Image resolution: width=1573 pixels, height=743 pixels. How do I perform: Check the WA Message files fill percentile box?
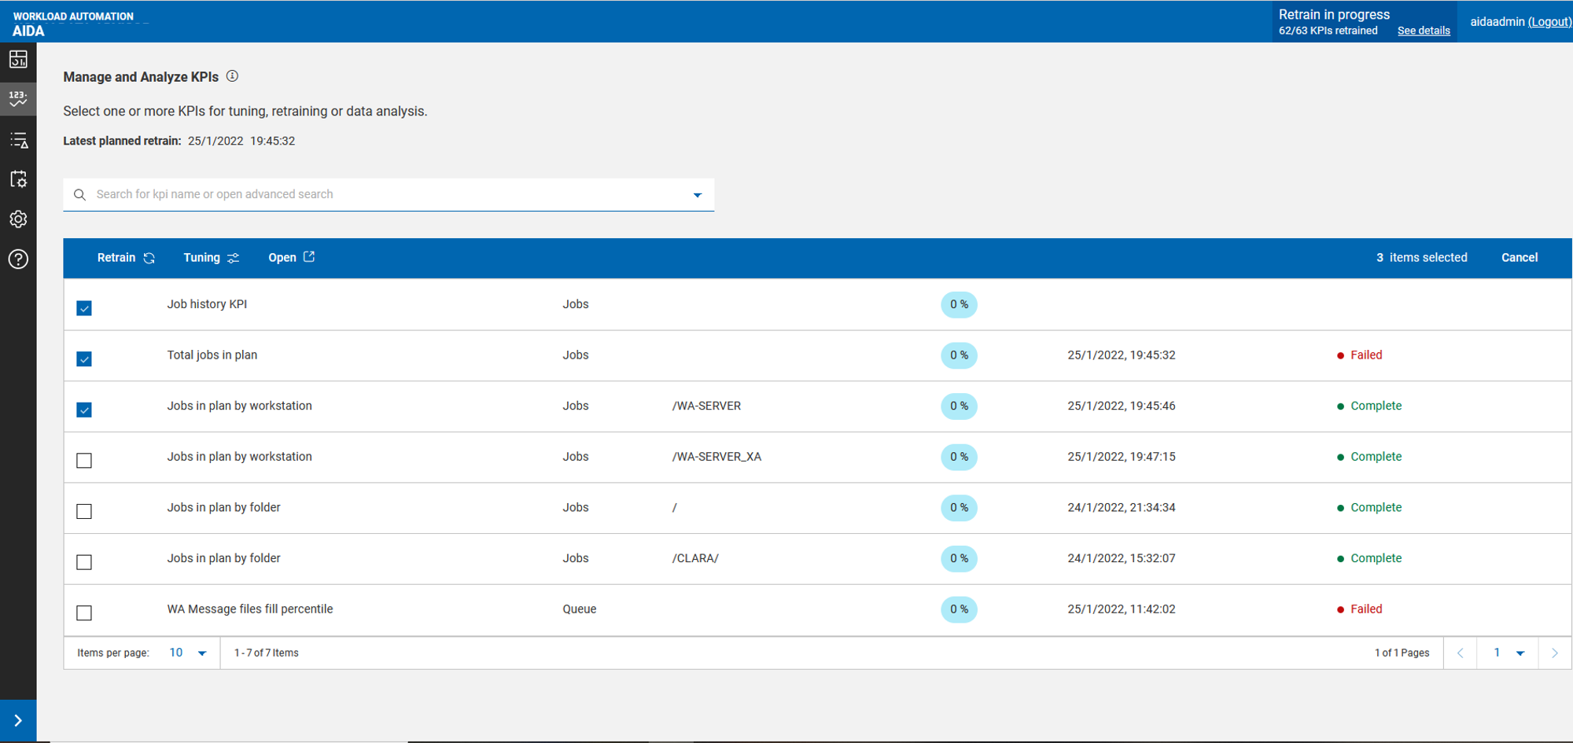pyautogui.click(x=84, y=613)
